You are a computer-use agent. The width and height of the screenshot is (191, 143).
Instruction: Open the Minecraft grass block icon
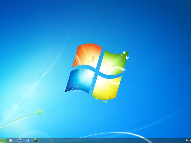click(35, 140)
